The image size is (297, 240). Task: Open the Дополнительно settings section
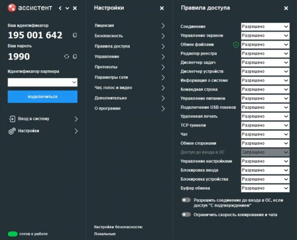pos(130,98)
